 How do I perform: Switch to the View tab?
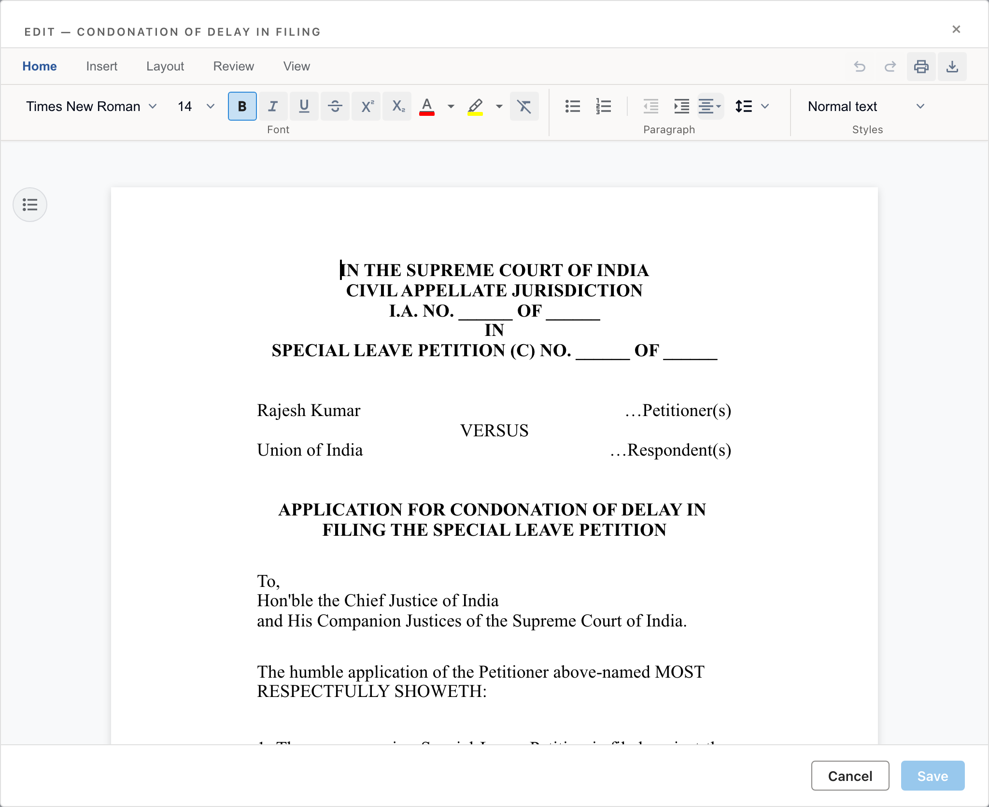297,66
